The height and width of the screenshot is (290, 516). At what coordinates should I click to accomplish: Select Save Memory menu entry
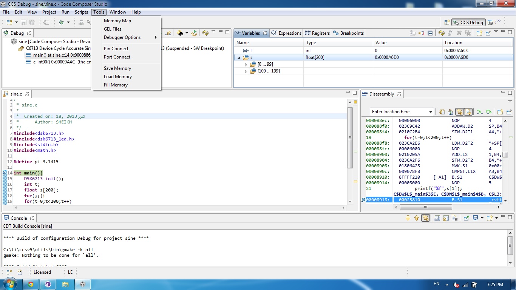[x=117, y=68]
